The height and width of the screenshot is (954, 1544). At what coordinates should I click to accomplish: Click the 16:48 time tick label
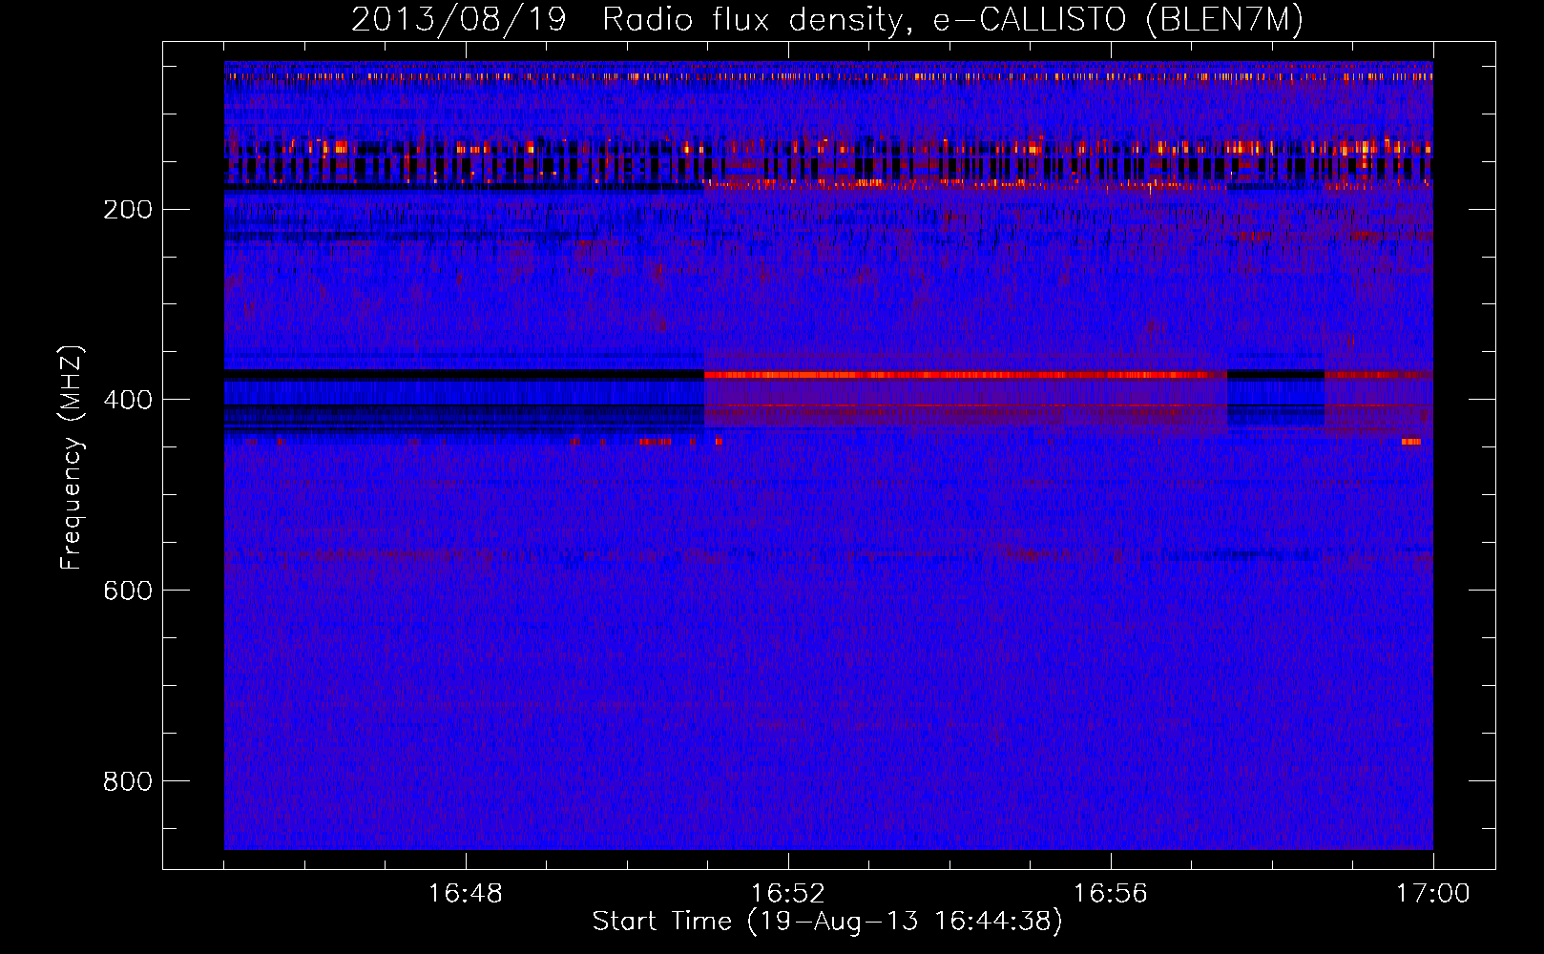pos(466,894)
